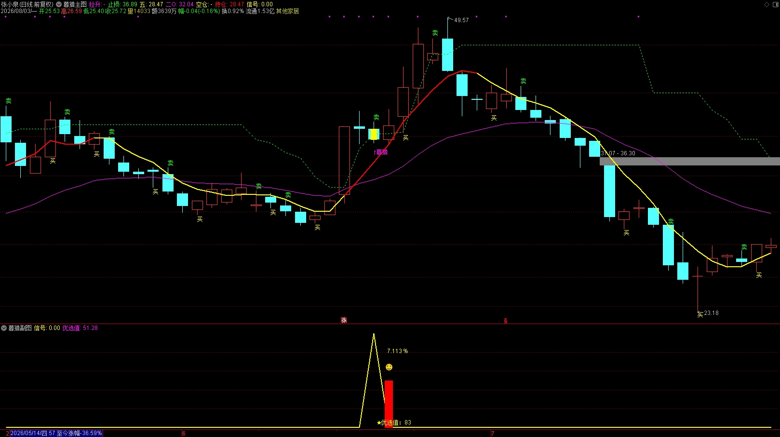Select the 暮猎主图 indicator name
The image size is (780, 437).
click(75, 4)
